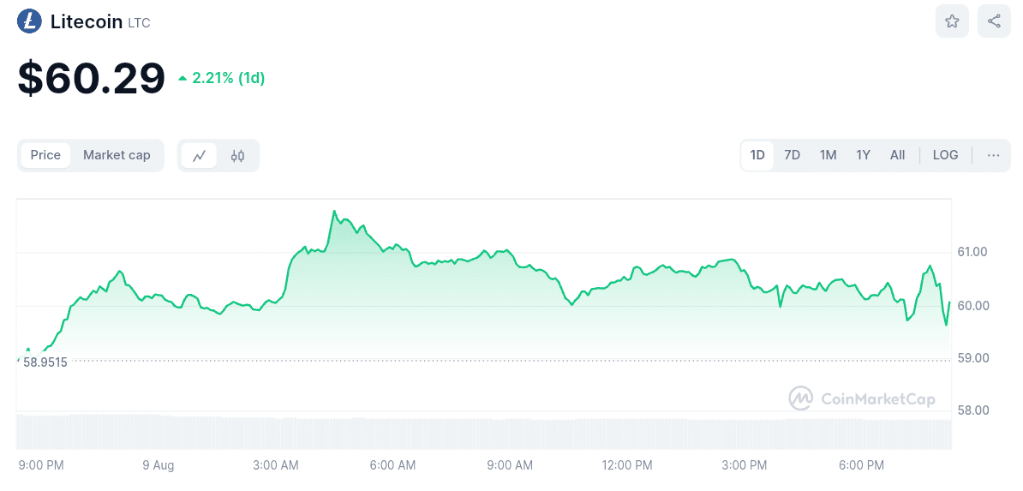Click the 6:00 AM time axis marker

point(392,465)
